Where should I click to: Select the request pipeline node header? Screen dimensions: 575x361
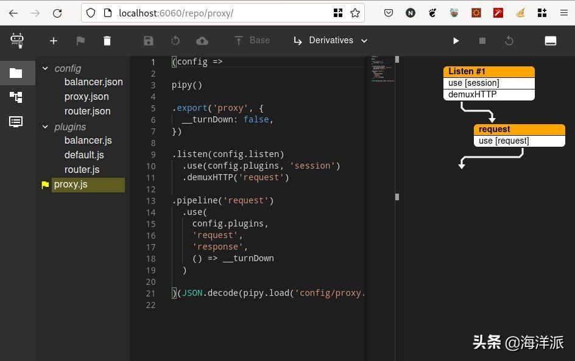pos(519,130)
